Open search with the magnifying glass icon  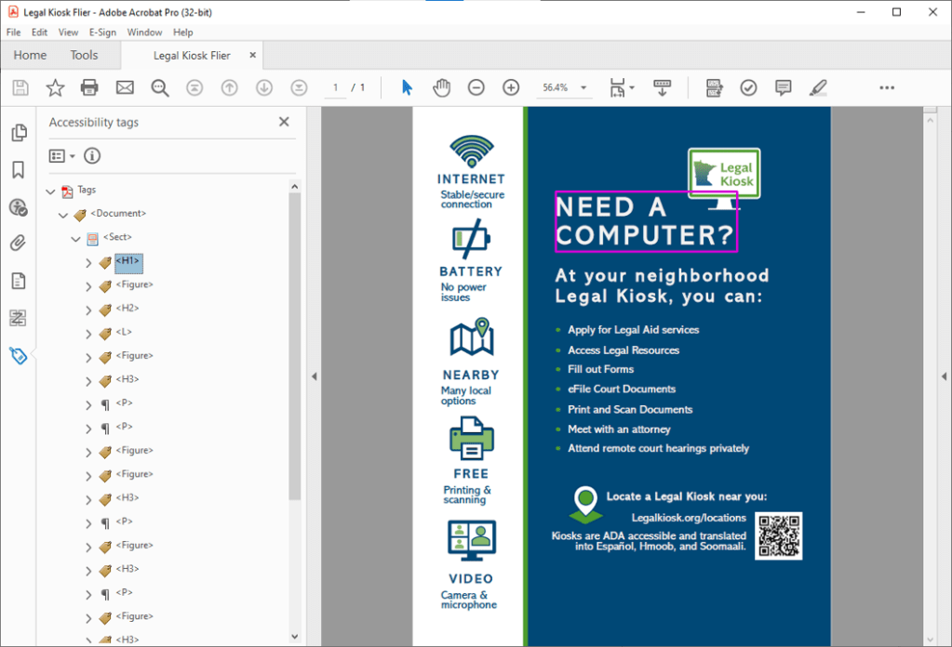pyautogui.click(x=159, y=86)
